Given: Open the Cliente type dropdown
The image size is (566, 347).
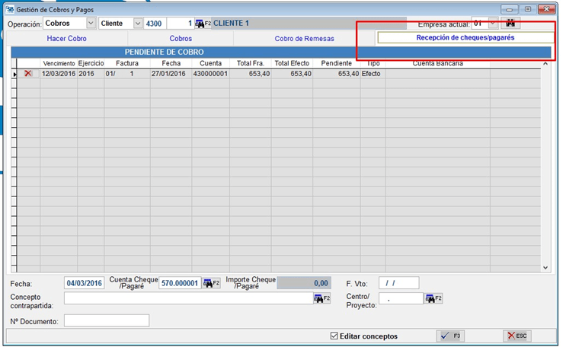Looking at the screenshot, I should click(137, 24).
